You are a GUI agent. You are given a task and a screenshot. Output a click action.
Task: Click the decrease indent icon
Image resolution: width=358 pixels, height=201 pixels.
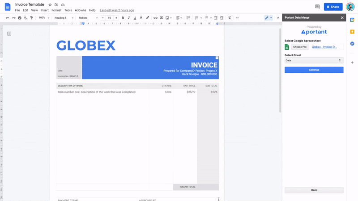tap(216, 18)
